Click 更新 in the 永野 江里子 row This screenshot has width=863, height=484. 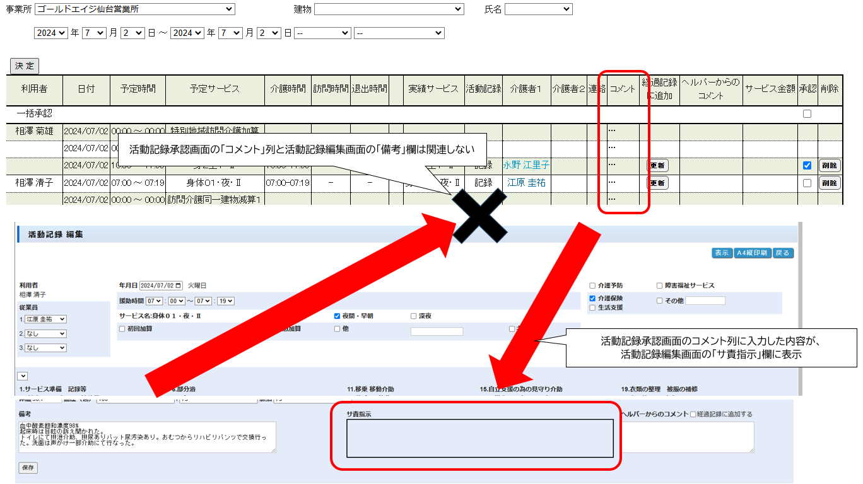tap(657, 166)
